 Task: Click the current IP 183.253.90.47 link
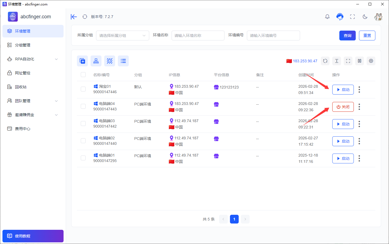[x=305, y=61]
